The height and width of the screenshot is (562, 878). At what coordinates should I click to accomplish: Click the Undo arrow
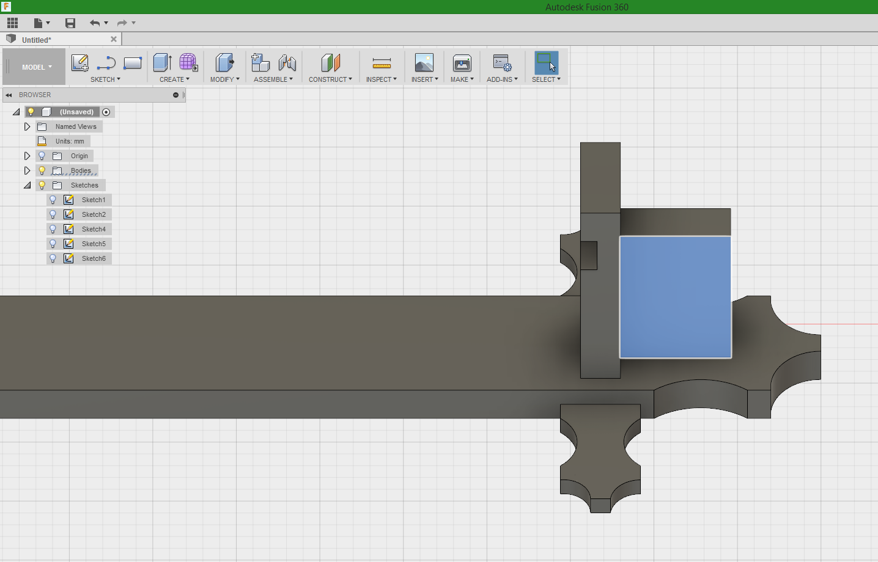(95, 23)
